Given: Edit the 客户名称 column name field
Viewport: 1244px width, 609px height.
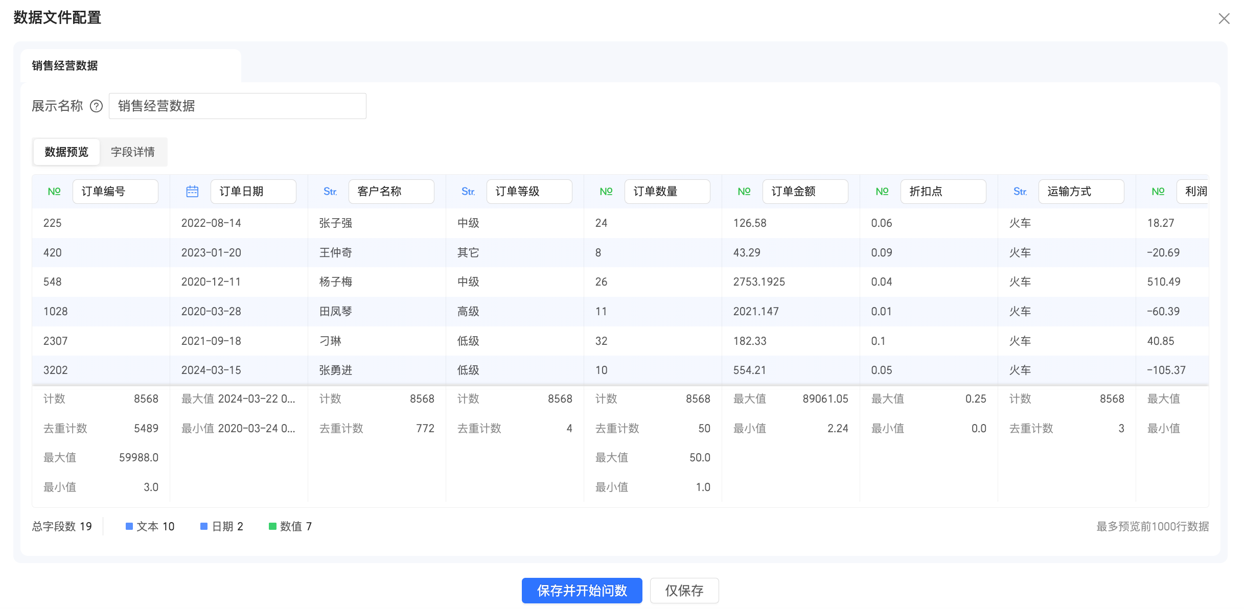Looking at the screenshot, I should pyautogui.click(x=391, y=192).
